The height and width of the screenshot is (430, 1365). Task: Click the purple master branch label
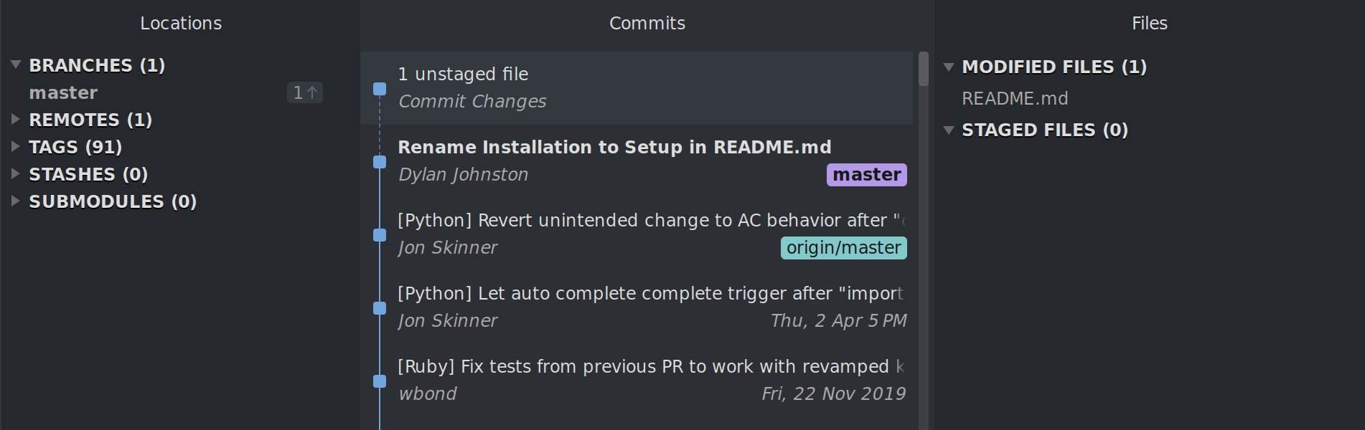866,175
